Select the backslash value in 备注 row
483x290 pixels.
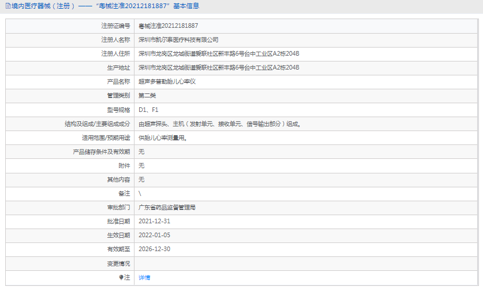pos(140,194)
